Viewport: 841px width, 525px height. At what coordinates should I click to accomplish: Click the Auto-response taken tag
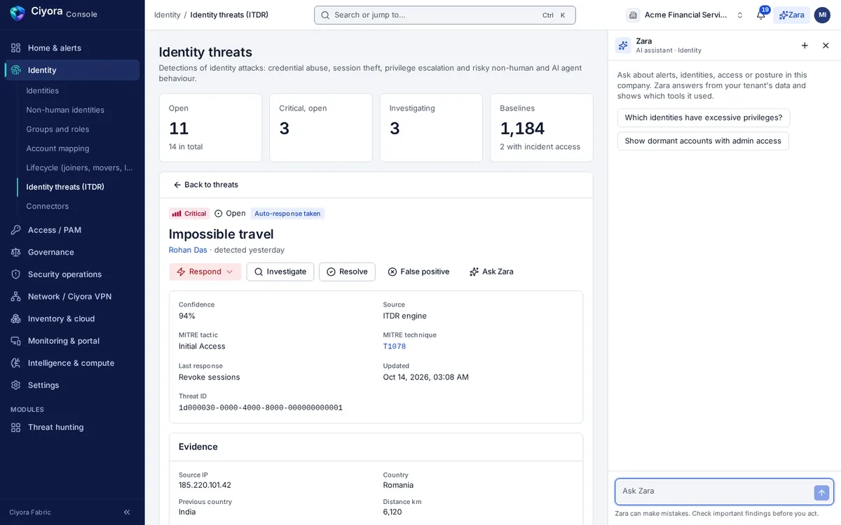click(287, 213)
